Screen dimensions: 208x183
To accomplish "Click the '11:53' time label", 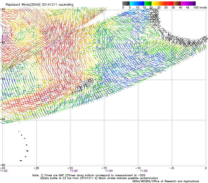I will point(74,171).
